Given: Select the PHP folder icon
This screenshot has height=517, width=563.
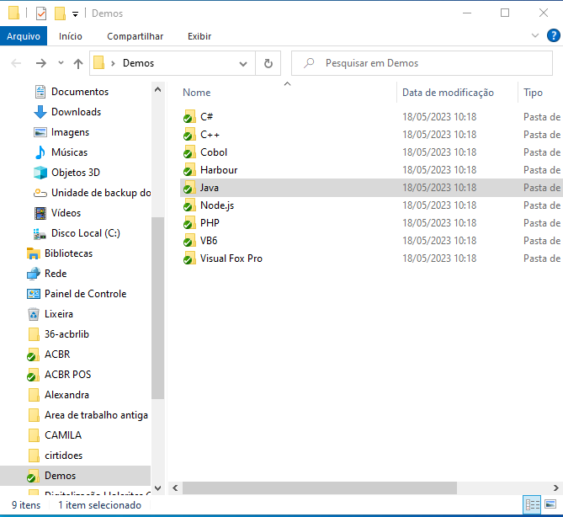Looking at the screenshot, I should tap(189, 223).
